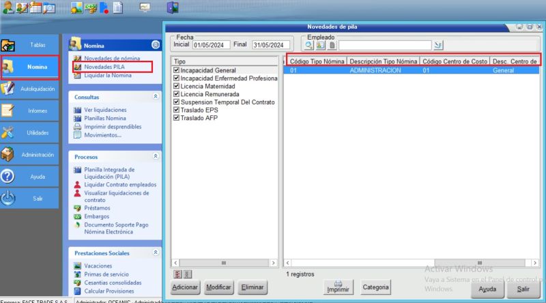Open the Utilidades tools icon
Screen dimensions: 546x303
point(8,132)
